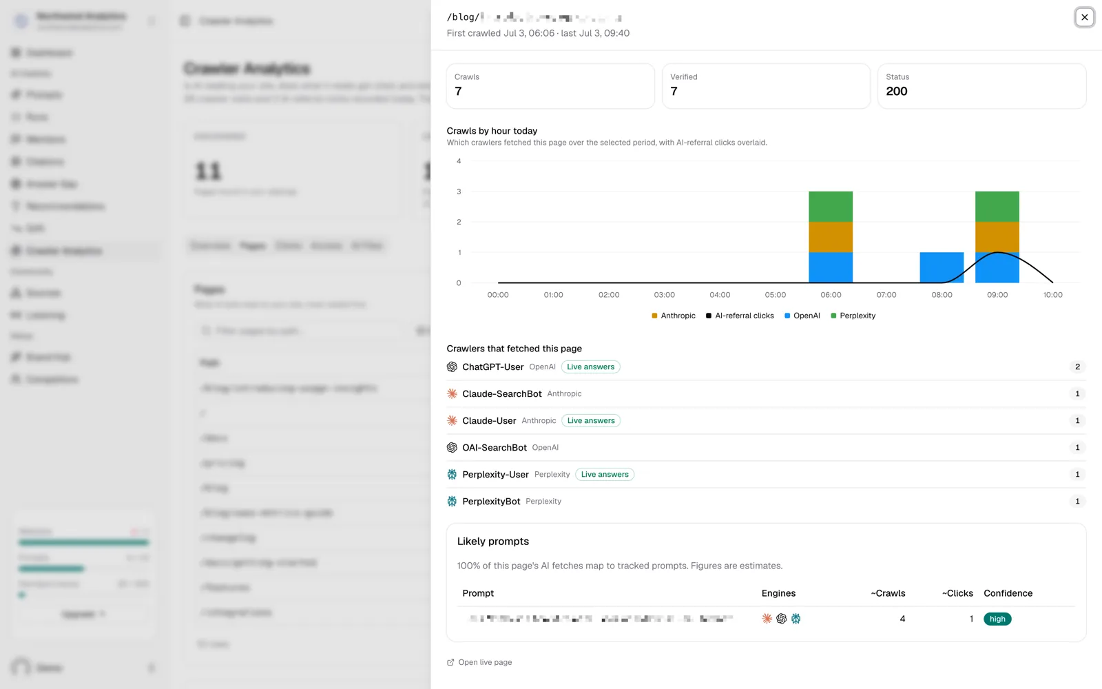Switch to the Clicks tab on background page
This screenshot has height=689, width=1102.
pos(289,246)
